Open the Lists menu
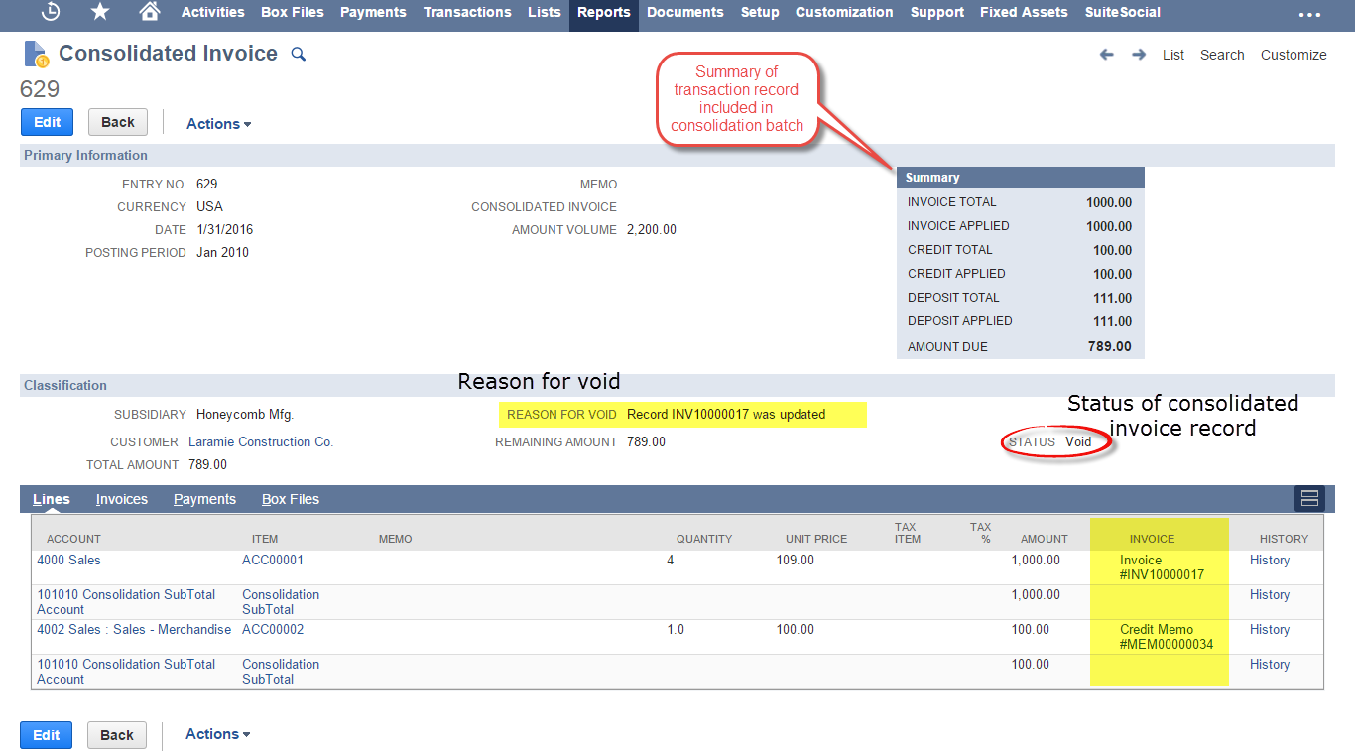 [x=545, y=12]
